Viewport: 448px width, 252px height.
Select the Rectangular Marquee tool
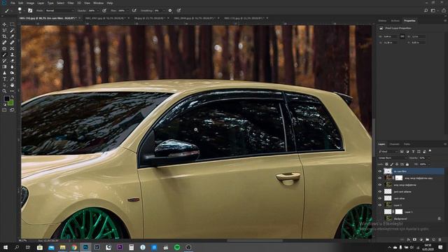tap(12, 24)
